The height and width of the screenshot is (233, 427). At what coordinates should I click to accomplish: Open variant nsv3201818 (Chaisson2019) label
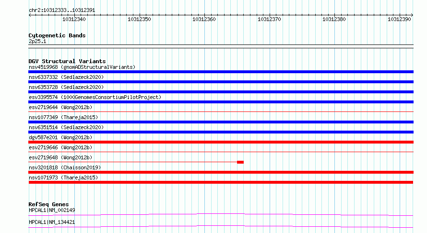tap(65, 167)
